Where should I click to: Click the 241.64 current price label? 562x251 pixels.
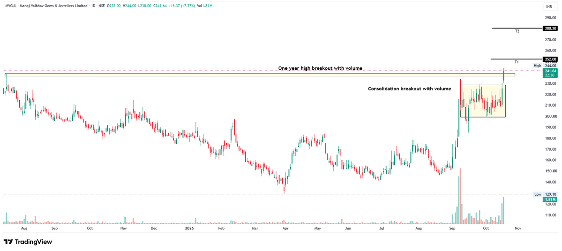pos(551,71)
